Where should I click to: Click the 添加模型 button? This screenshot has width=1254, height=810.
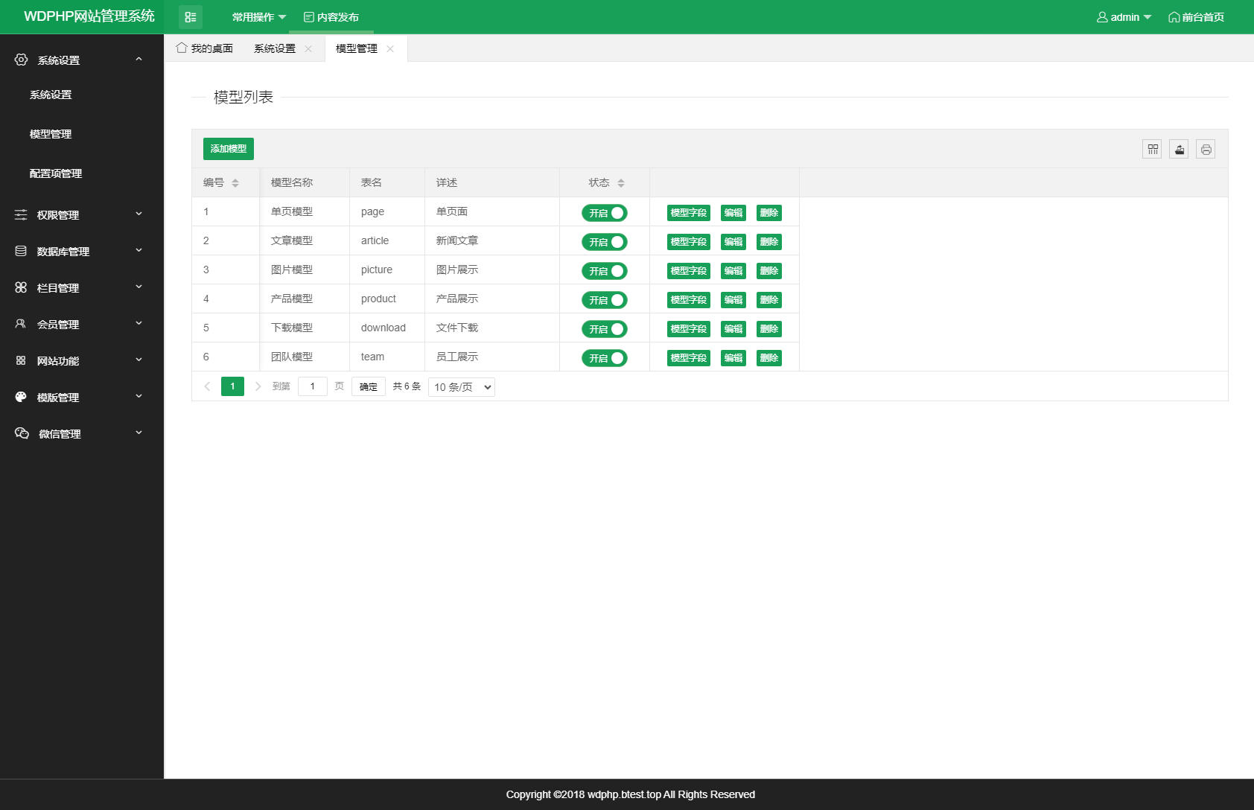pos(229,149)
